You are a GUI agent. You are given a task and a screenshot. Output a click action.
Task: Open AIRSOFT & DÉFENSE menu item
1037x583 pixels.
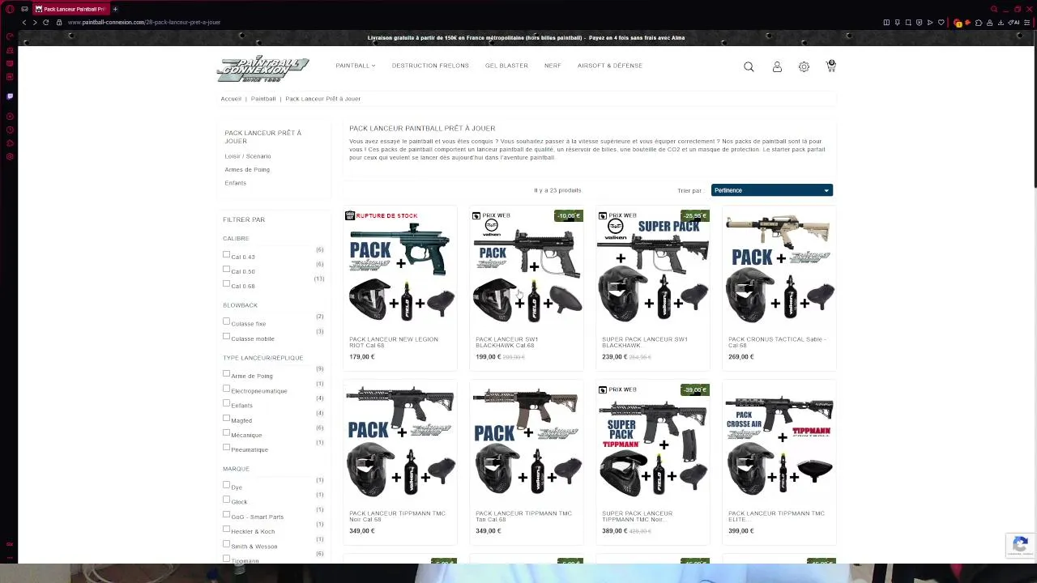(x=610, y=66)
